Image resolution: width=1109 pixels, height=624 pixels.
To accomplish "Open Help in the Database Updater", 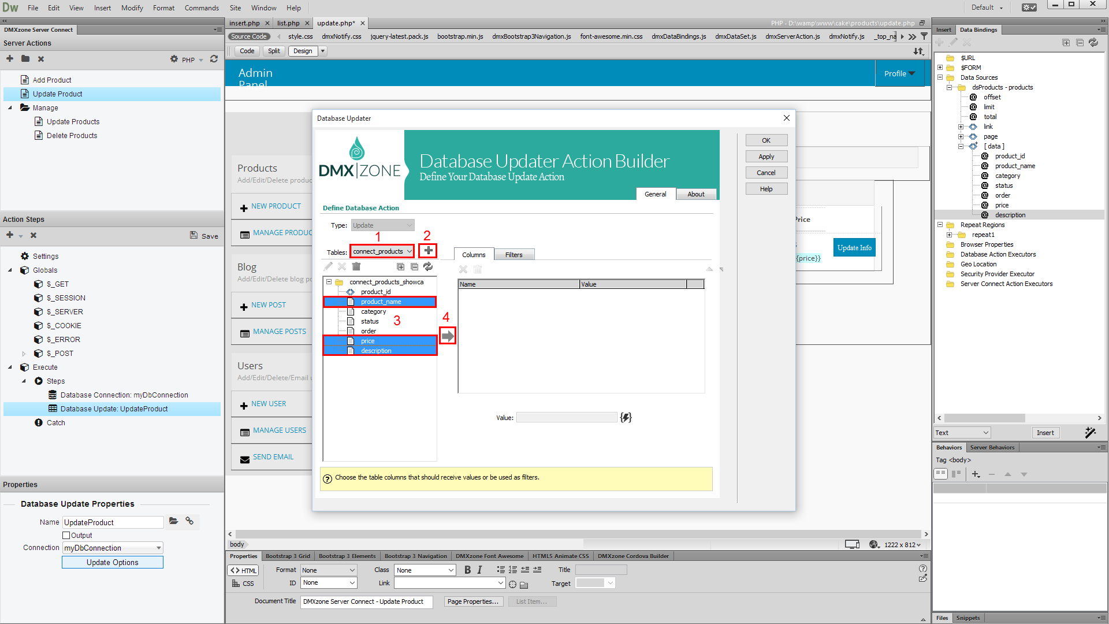I will [766, 189].
